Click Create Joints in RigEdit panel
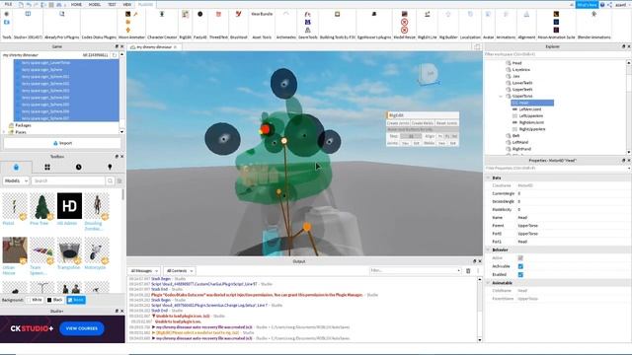This screenshot has height=355, width=632. [398, 123]
